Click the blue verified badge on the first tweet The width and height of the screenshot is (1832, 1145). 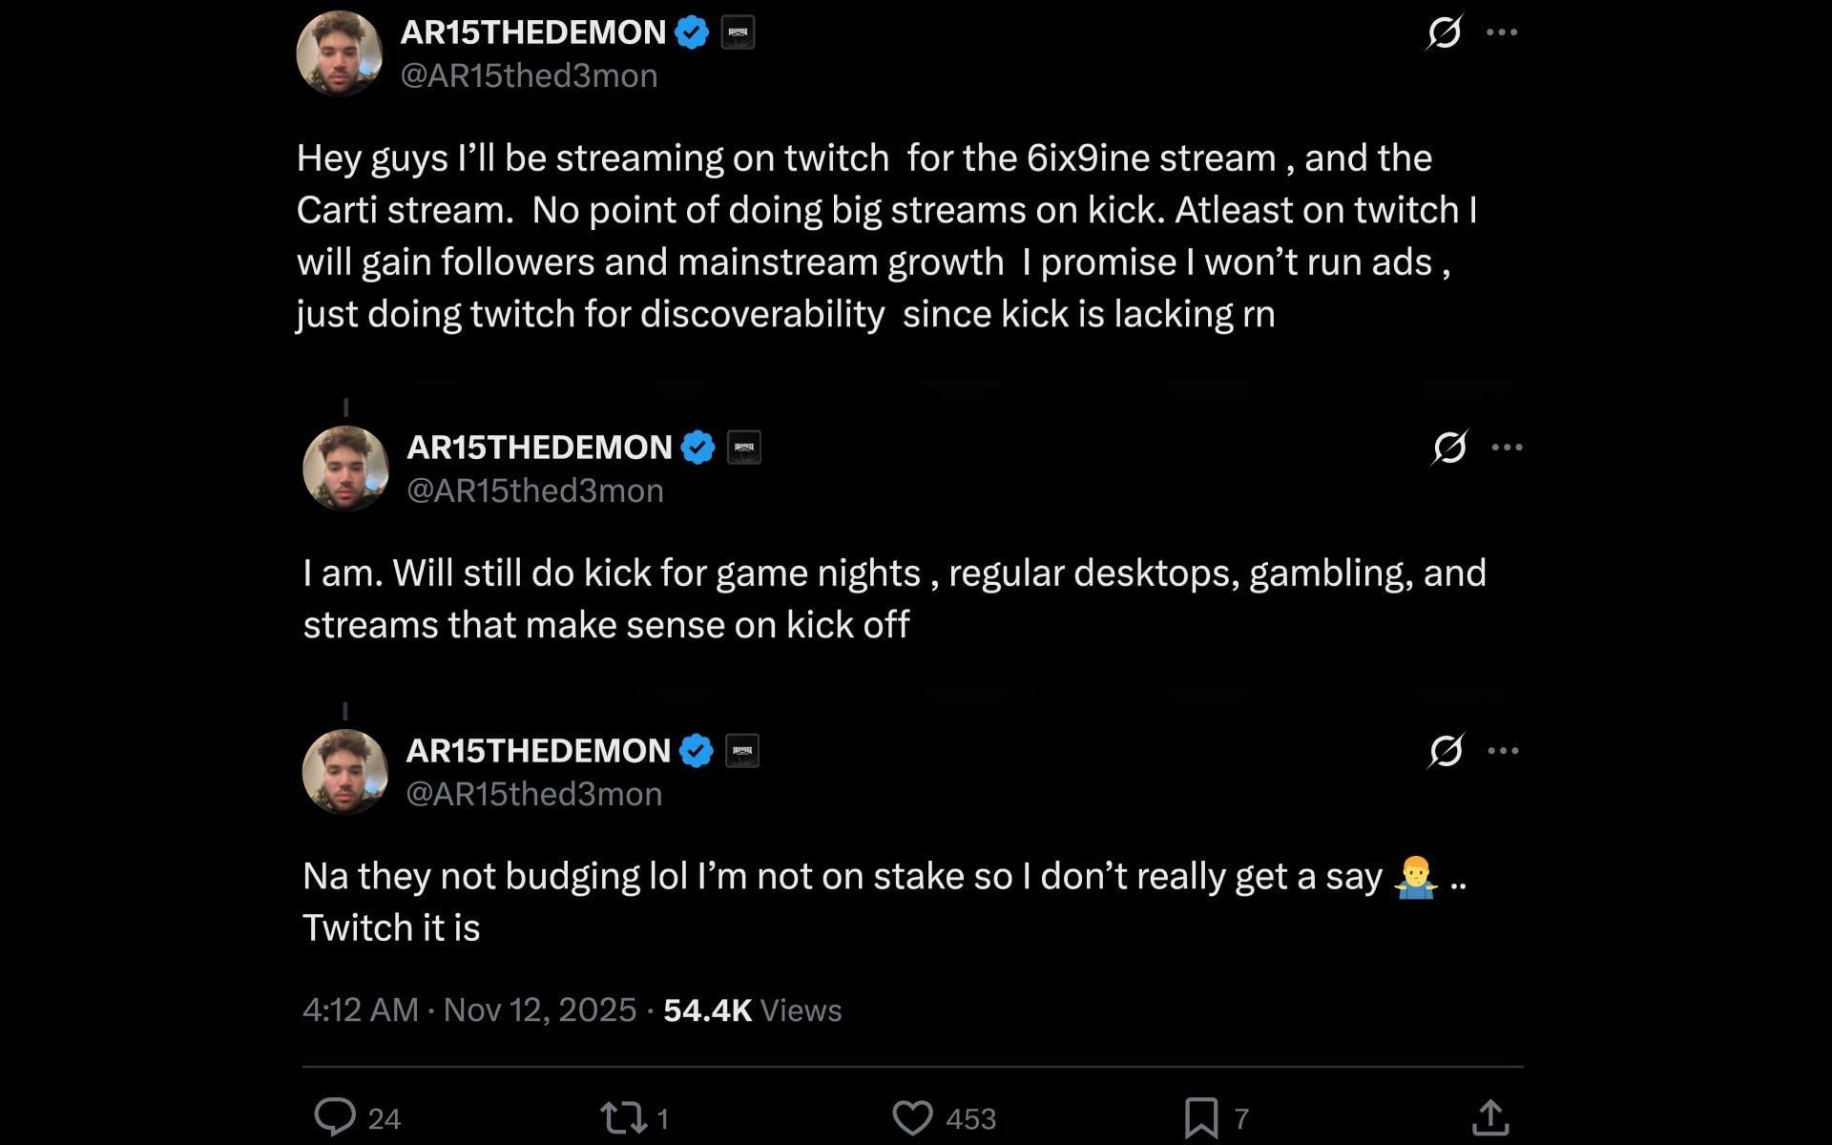click(x=688, y=31)
